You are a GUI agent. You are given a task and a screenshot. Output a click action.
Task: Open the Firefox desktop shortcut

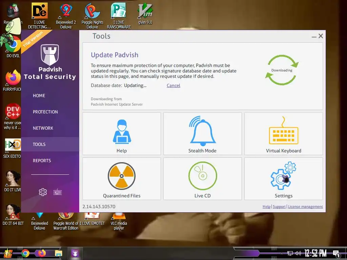click(13, 81)
